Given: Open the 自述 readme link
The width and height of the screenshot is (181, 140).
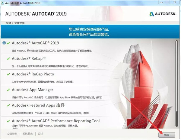Looking at the screenshot, I should click(40, 134).
